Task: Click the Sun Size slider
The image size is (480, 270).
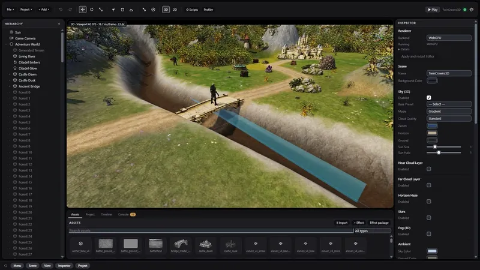Action: point(443,147)
